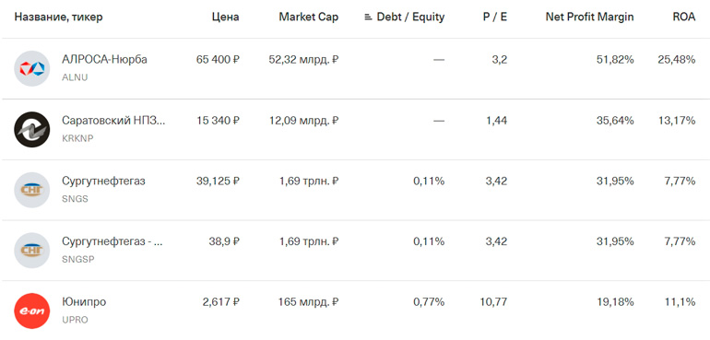Click the SNGSP preferred share logo
710x340 pixels.
[31, 251]
